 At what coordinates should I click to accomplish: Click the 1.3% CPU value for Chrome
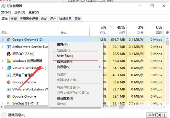point(103,40)
